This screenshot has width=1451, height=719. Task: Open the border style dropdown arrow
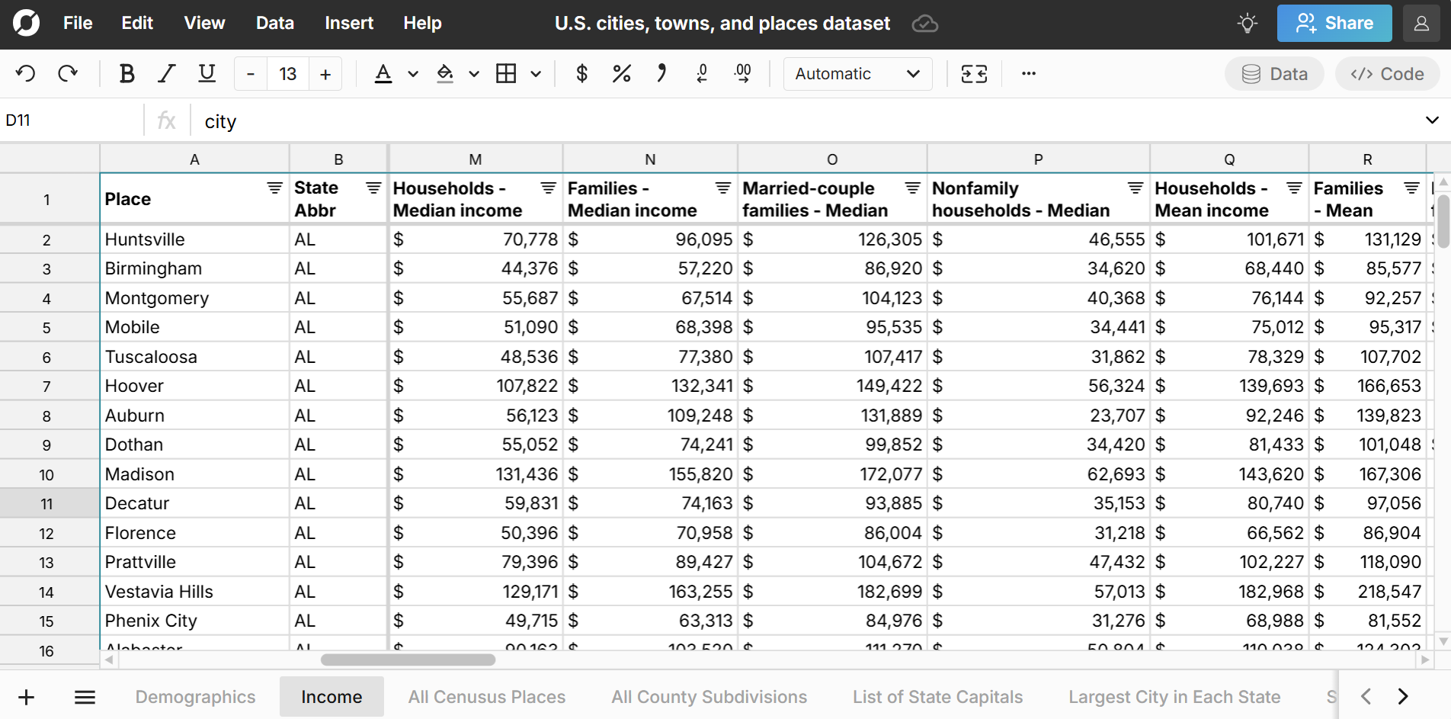(537, 73)
